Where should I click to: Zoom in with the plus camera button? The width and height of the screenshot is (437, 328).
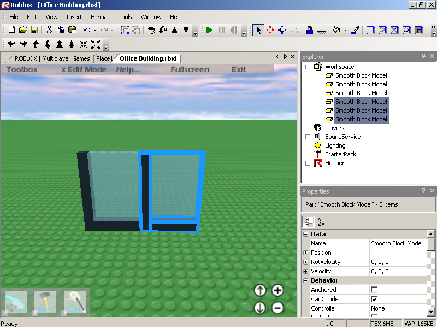(x=277, y=291)
